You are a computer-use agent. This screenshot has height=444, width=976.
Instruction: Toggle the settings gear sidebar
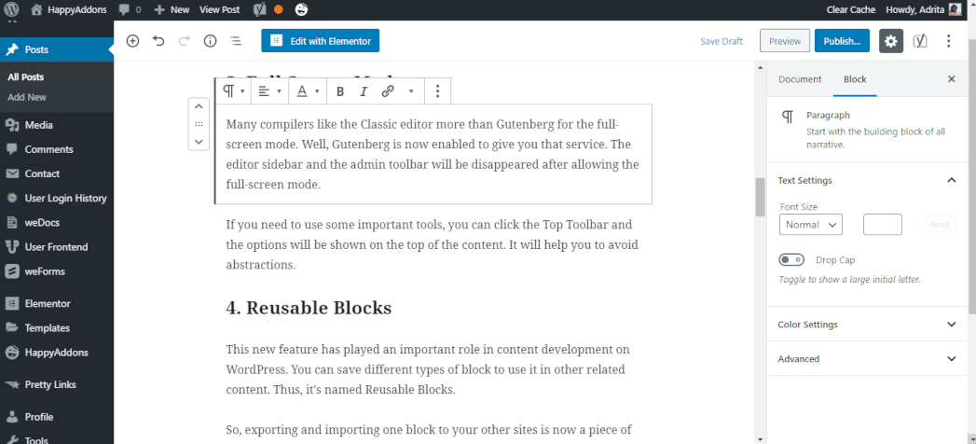pyautogui.click(x=891, y=41)
